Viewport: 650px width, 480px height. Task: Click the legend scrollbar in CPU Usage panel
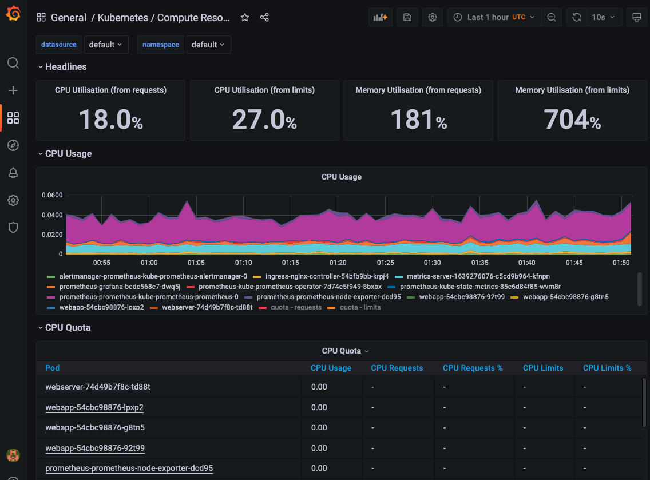[x=640, y=289]
